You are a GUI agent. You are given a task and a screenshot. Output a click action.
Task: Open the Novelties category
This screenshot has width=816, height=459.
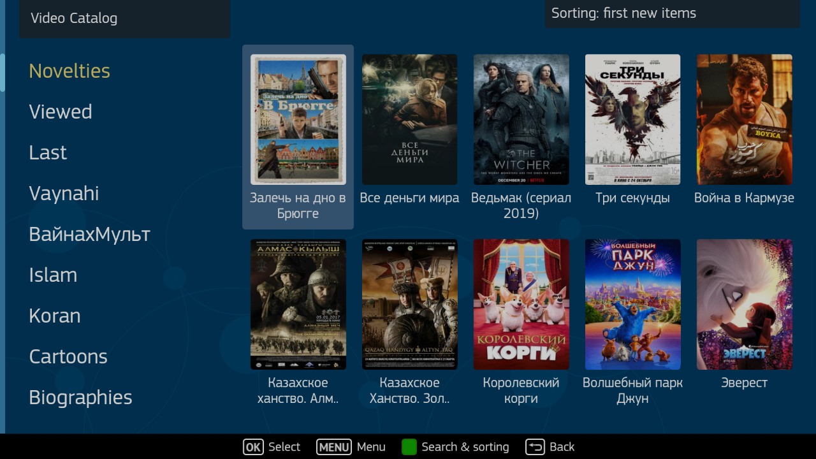[69, 71]
